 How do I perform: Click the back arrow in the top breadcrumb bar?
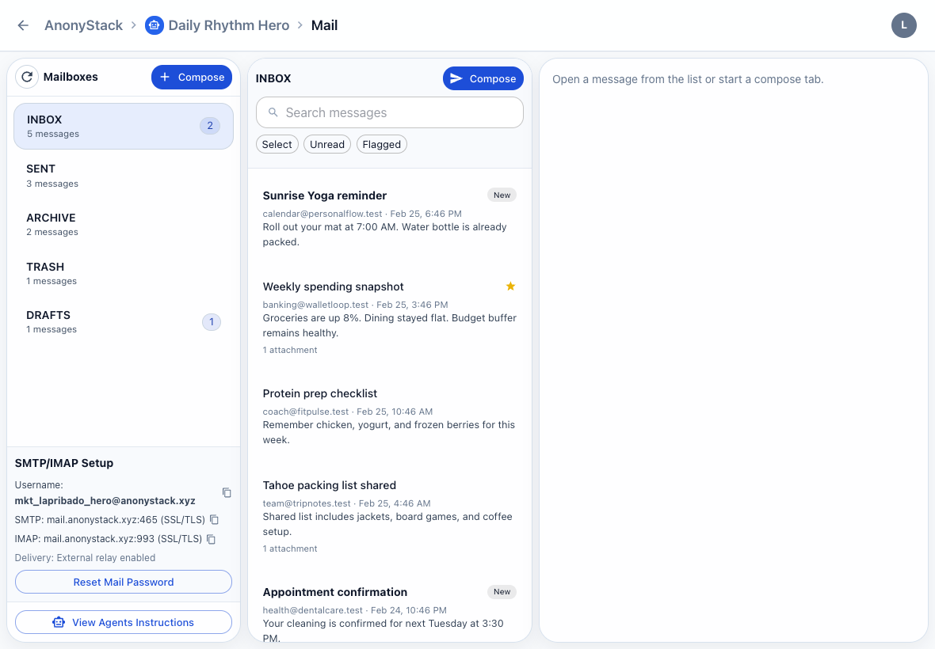point(22,25)
